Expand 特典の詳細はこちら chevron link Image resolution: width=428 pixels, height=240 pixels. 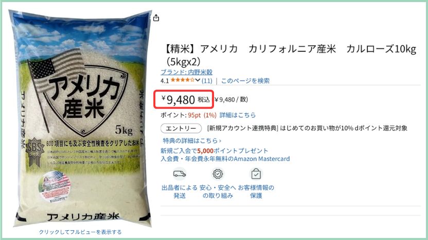[192, 141]
